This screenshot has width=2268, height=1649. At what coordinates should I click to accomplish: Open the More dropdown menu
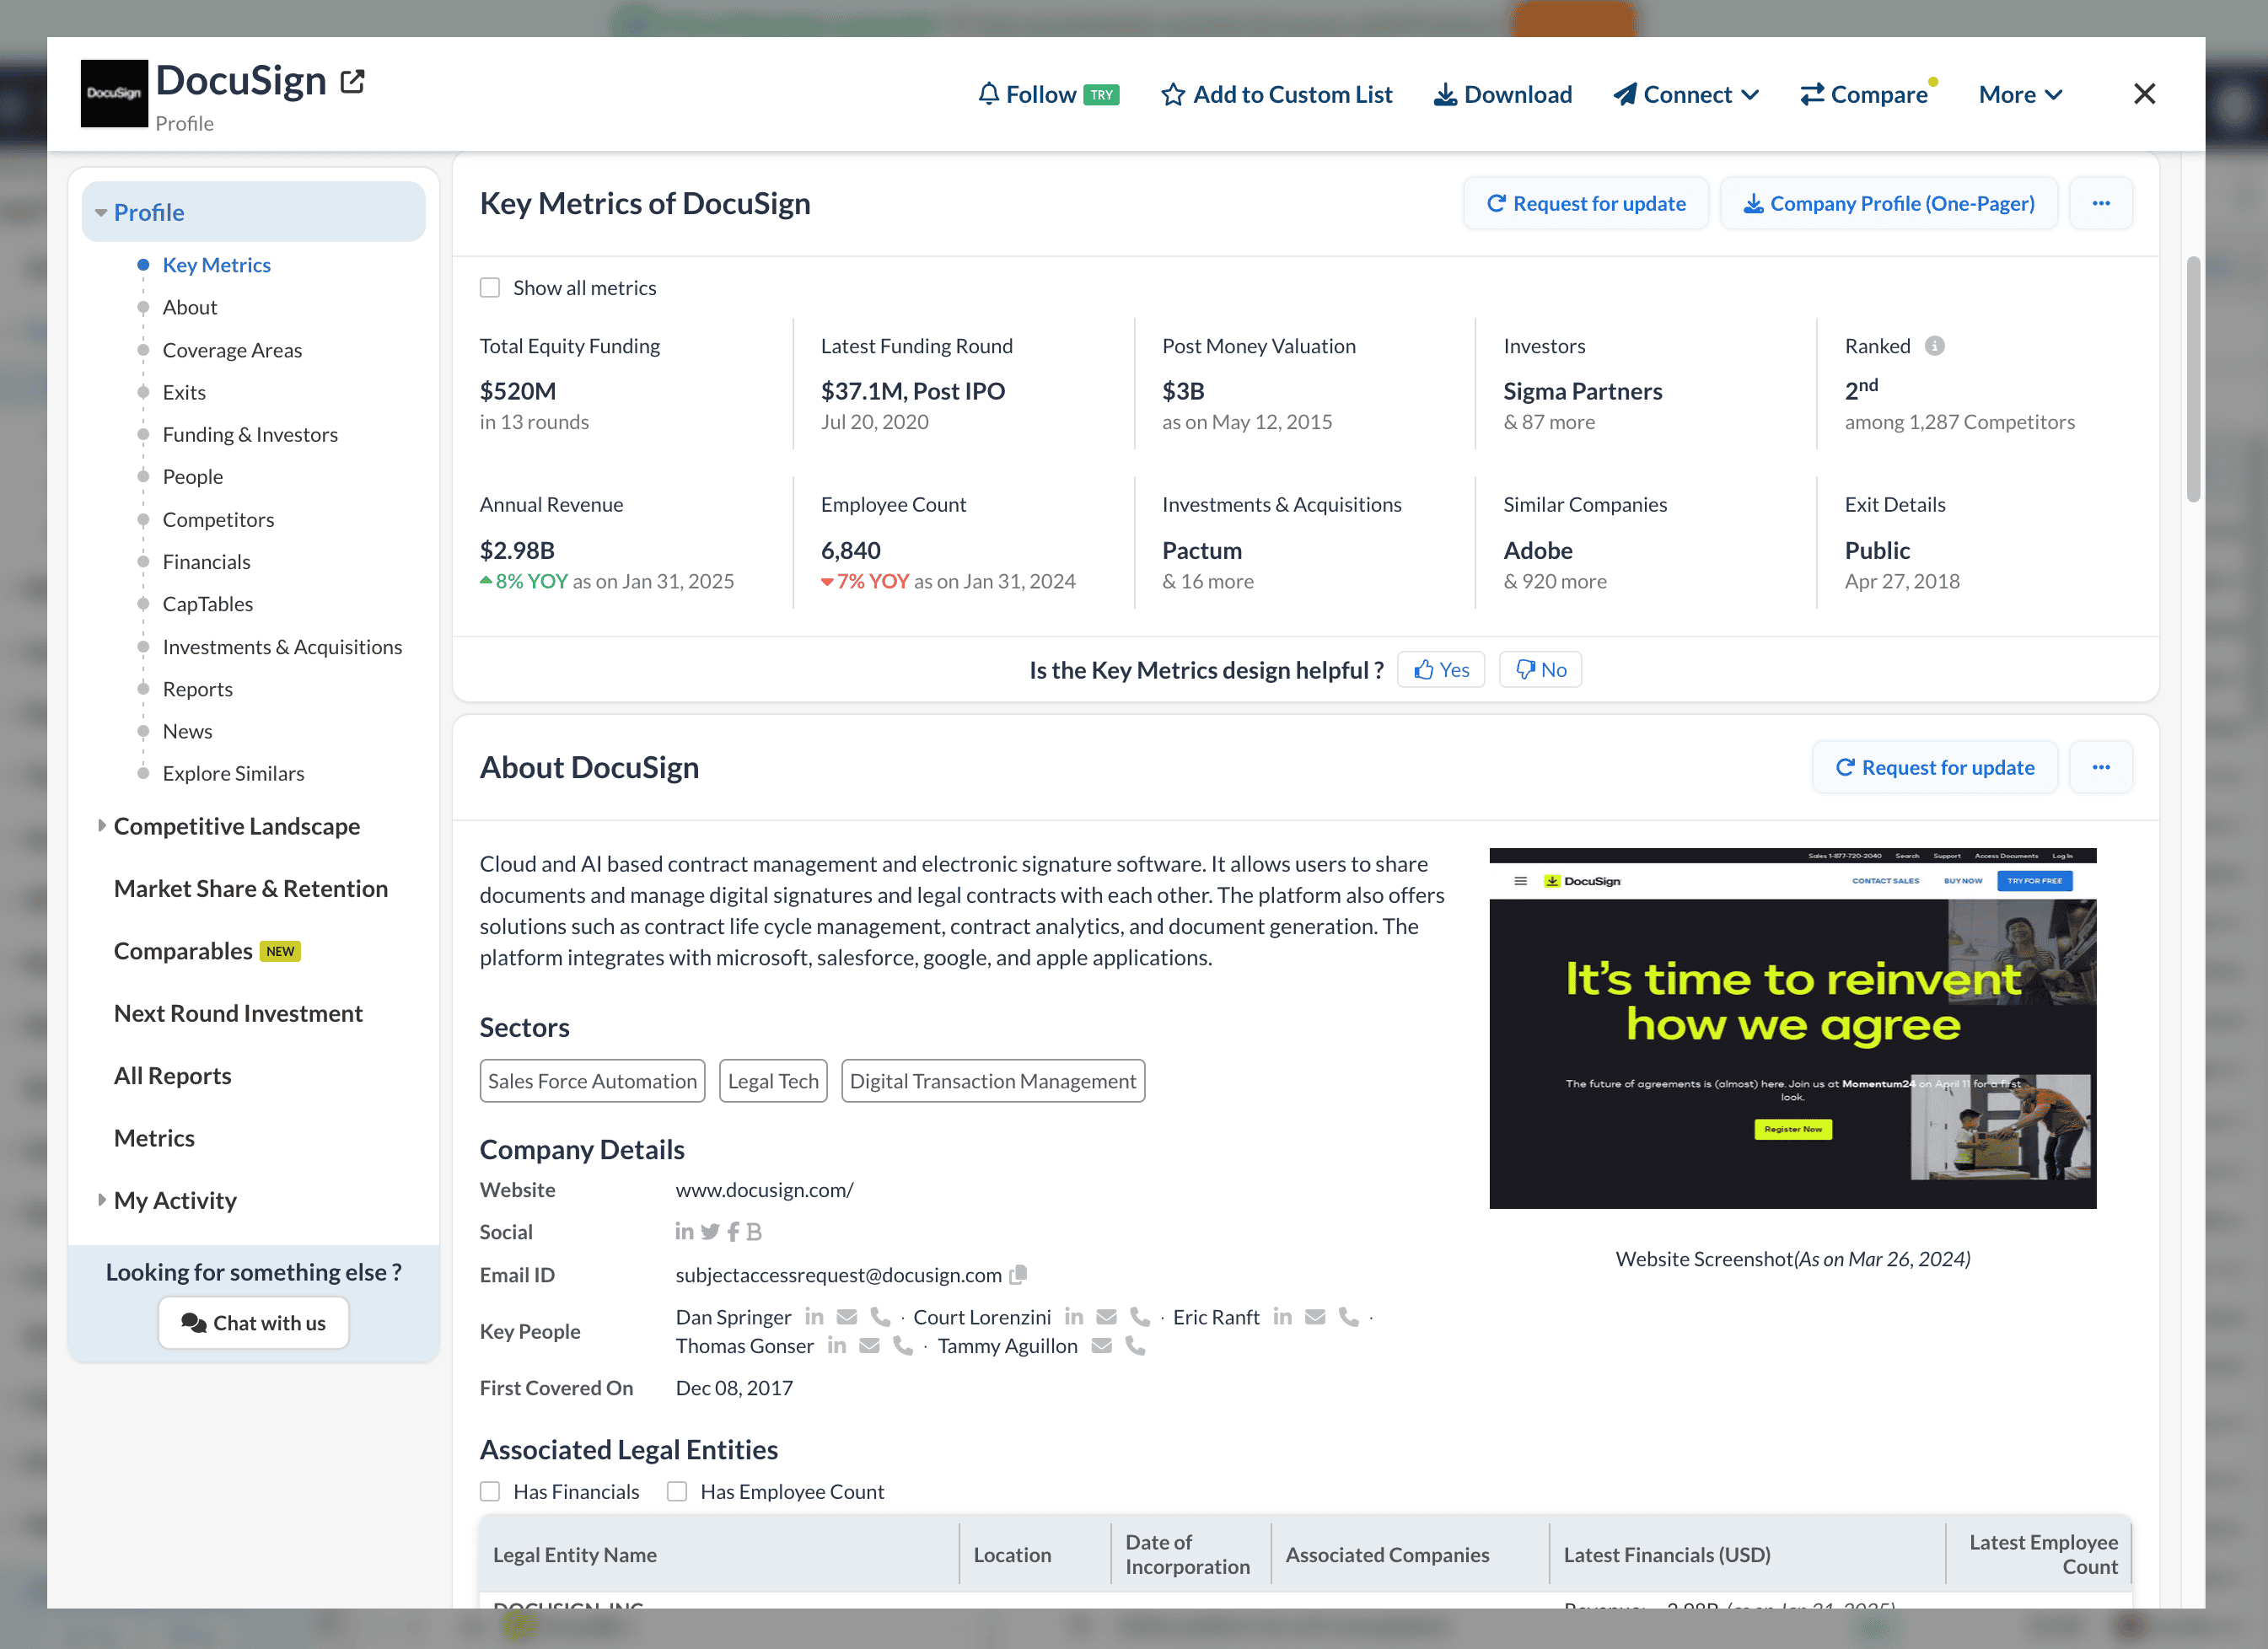2020,95
